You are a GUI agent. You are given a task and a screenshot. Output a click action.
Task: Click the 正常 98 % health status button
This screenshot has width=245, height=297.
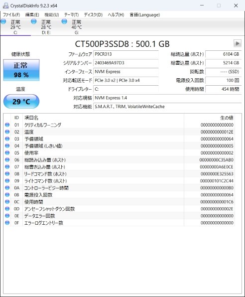coord(21,70)
